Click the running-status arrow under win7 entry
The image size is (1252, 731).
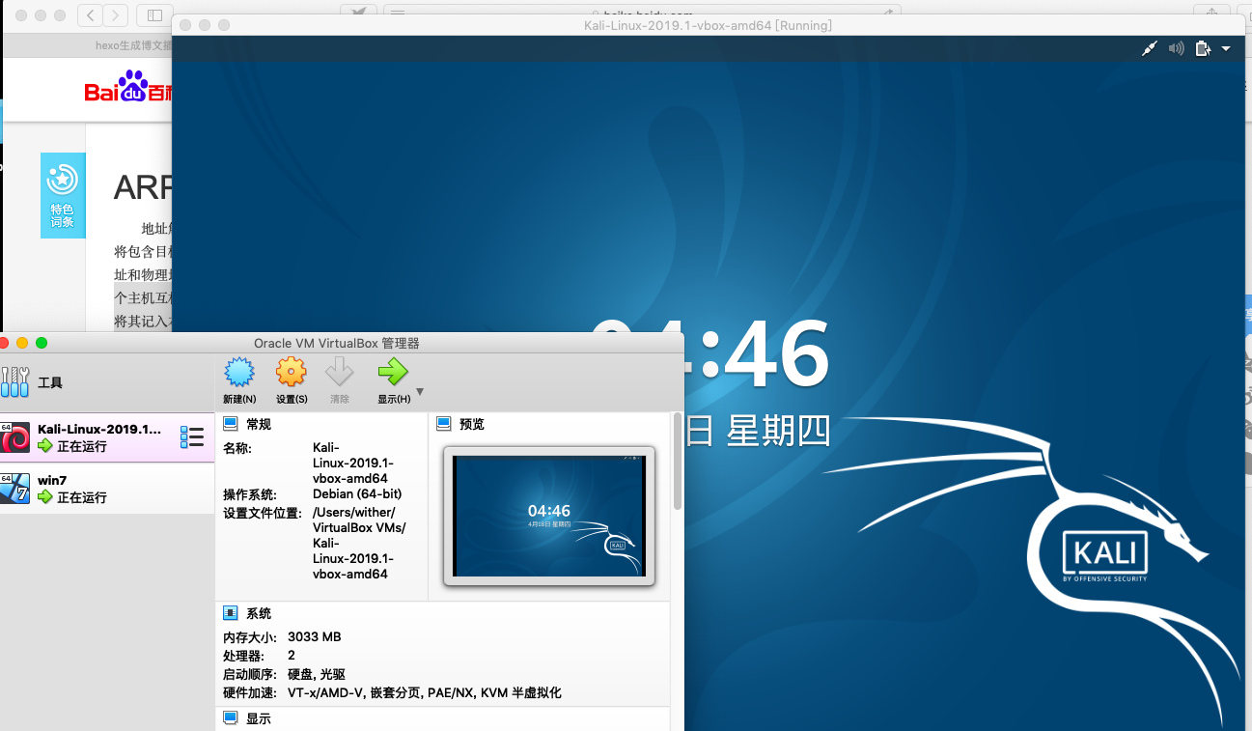44,497
